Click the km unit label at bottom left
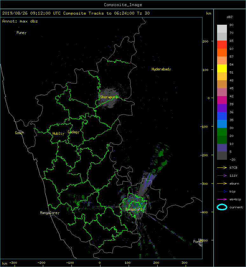 pos(5,264)
